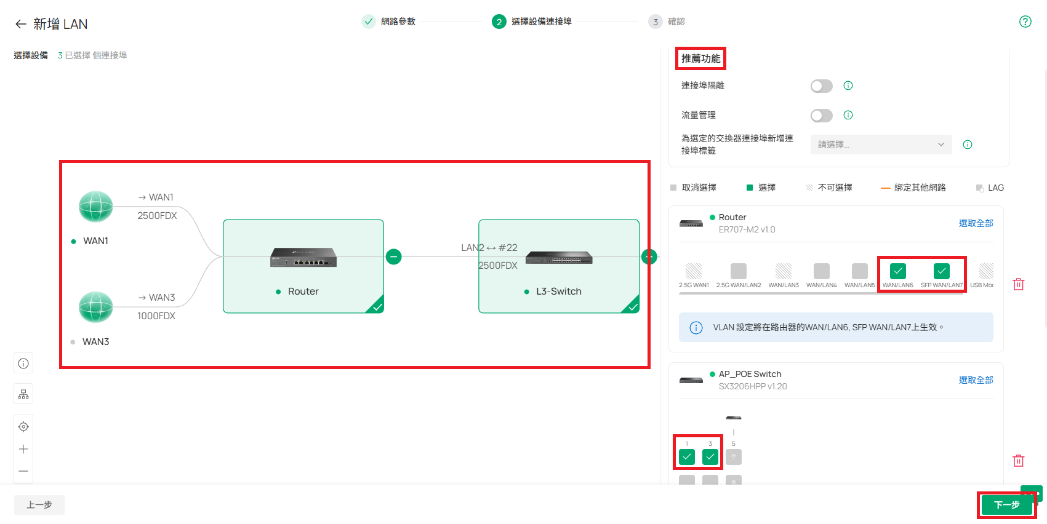
Task: Click the Router port list horizontal scrollbar
Action: [820, 293]
